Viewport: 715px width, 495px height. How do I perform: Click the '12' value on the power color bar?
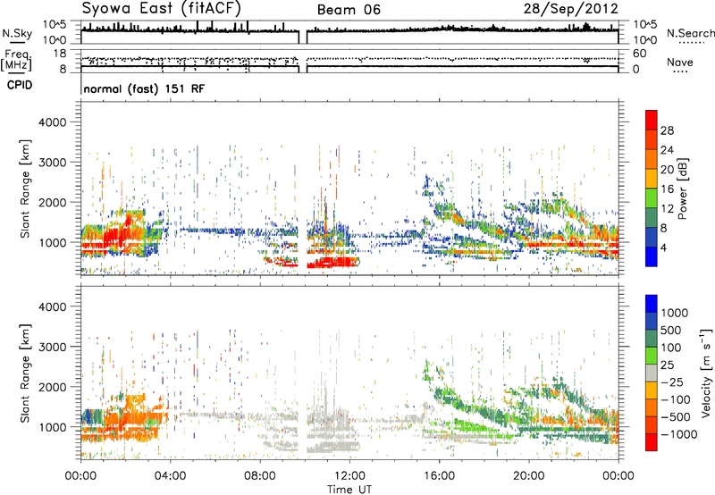[x=667, y=209]
